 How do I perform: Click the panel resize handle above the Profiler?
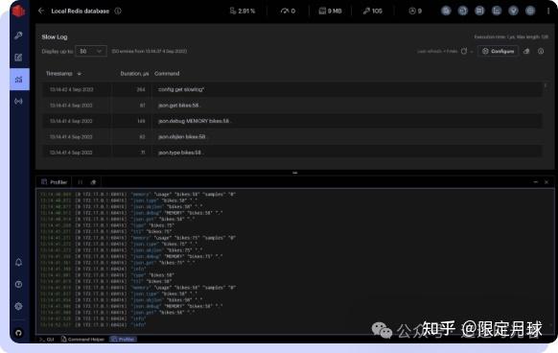(x=294, y=173)
